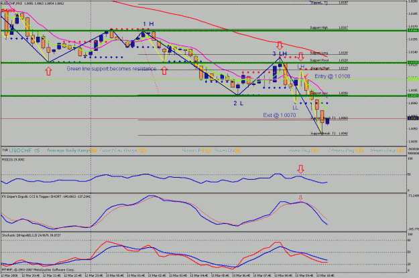Click the '13 Mar 08:45' time axis label
The height and width of the screenshot is (278, 419).
click(285, 275)
